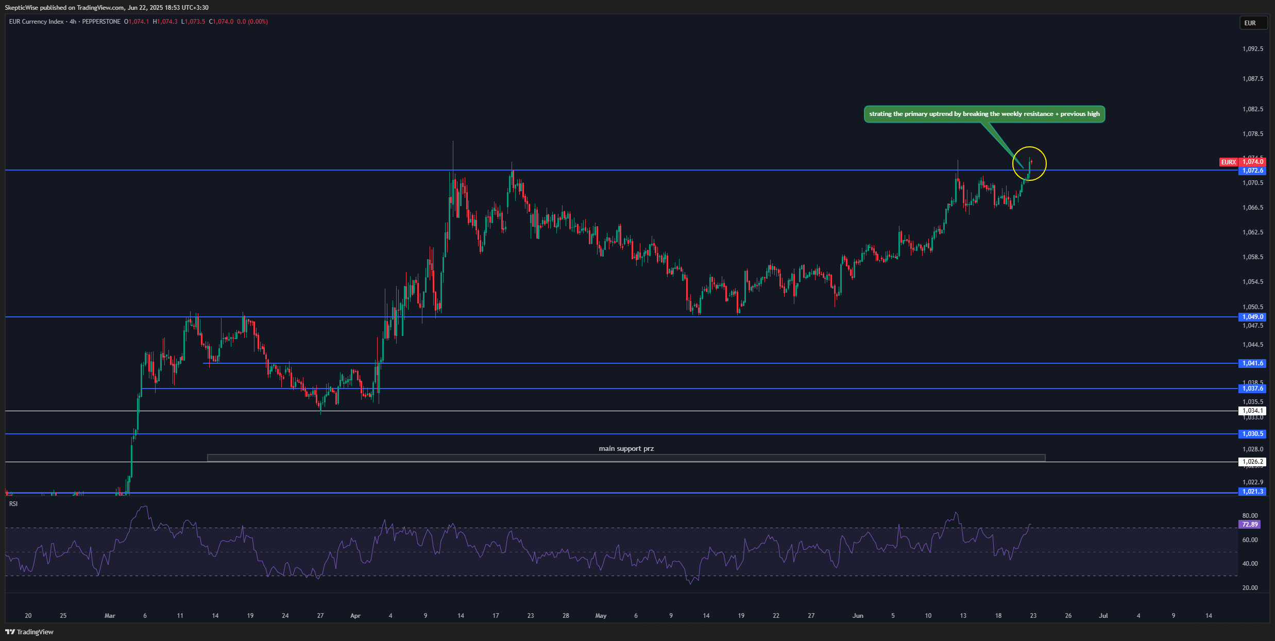Click the TradingView logo at bottom left
The height and width of the screenshot is (641, 1275).
[29, 632]
